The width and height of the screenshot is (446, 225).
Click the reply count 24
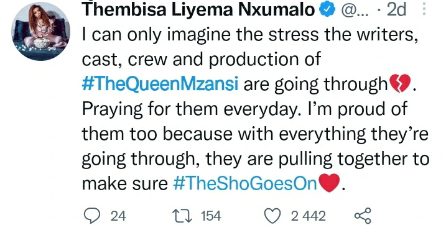[x=118, y=216]
